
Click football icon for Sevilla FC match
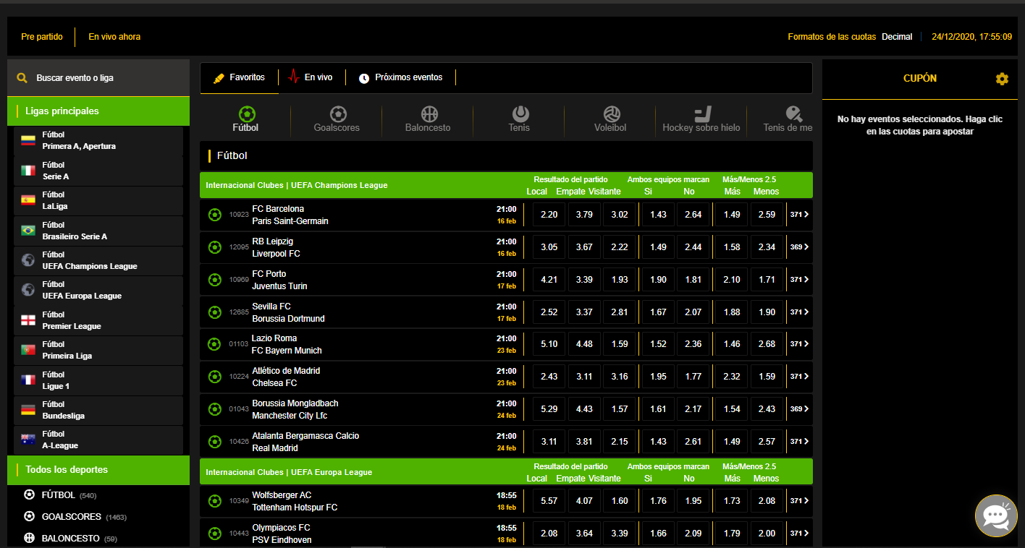[x=215, y=312]
